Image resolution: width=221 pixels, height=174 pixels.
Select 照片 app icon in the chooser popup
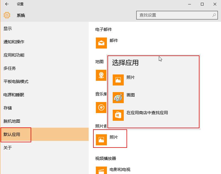(118, 79)
